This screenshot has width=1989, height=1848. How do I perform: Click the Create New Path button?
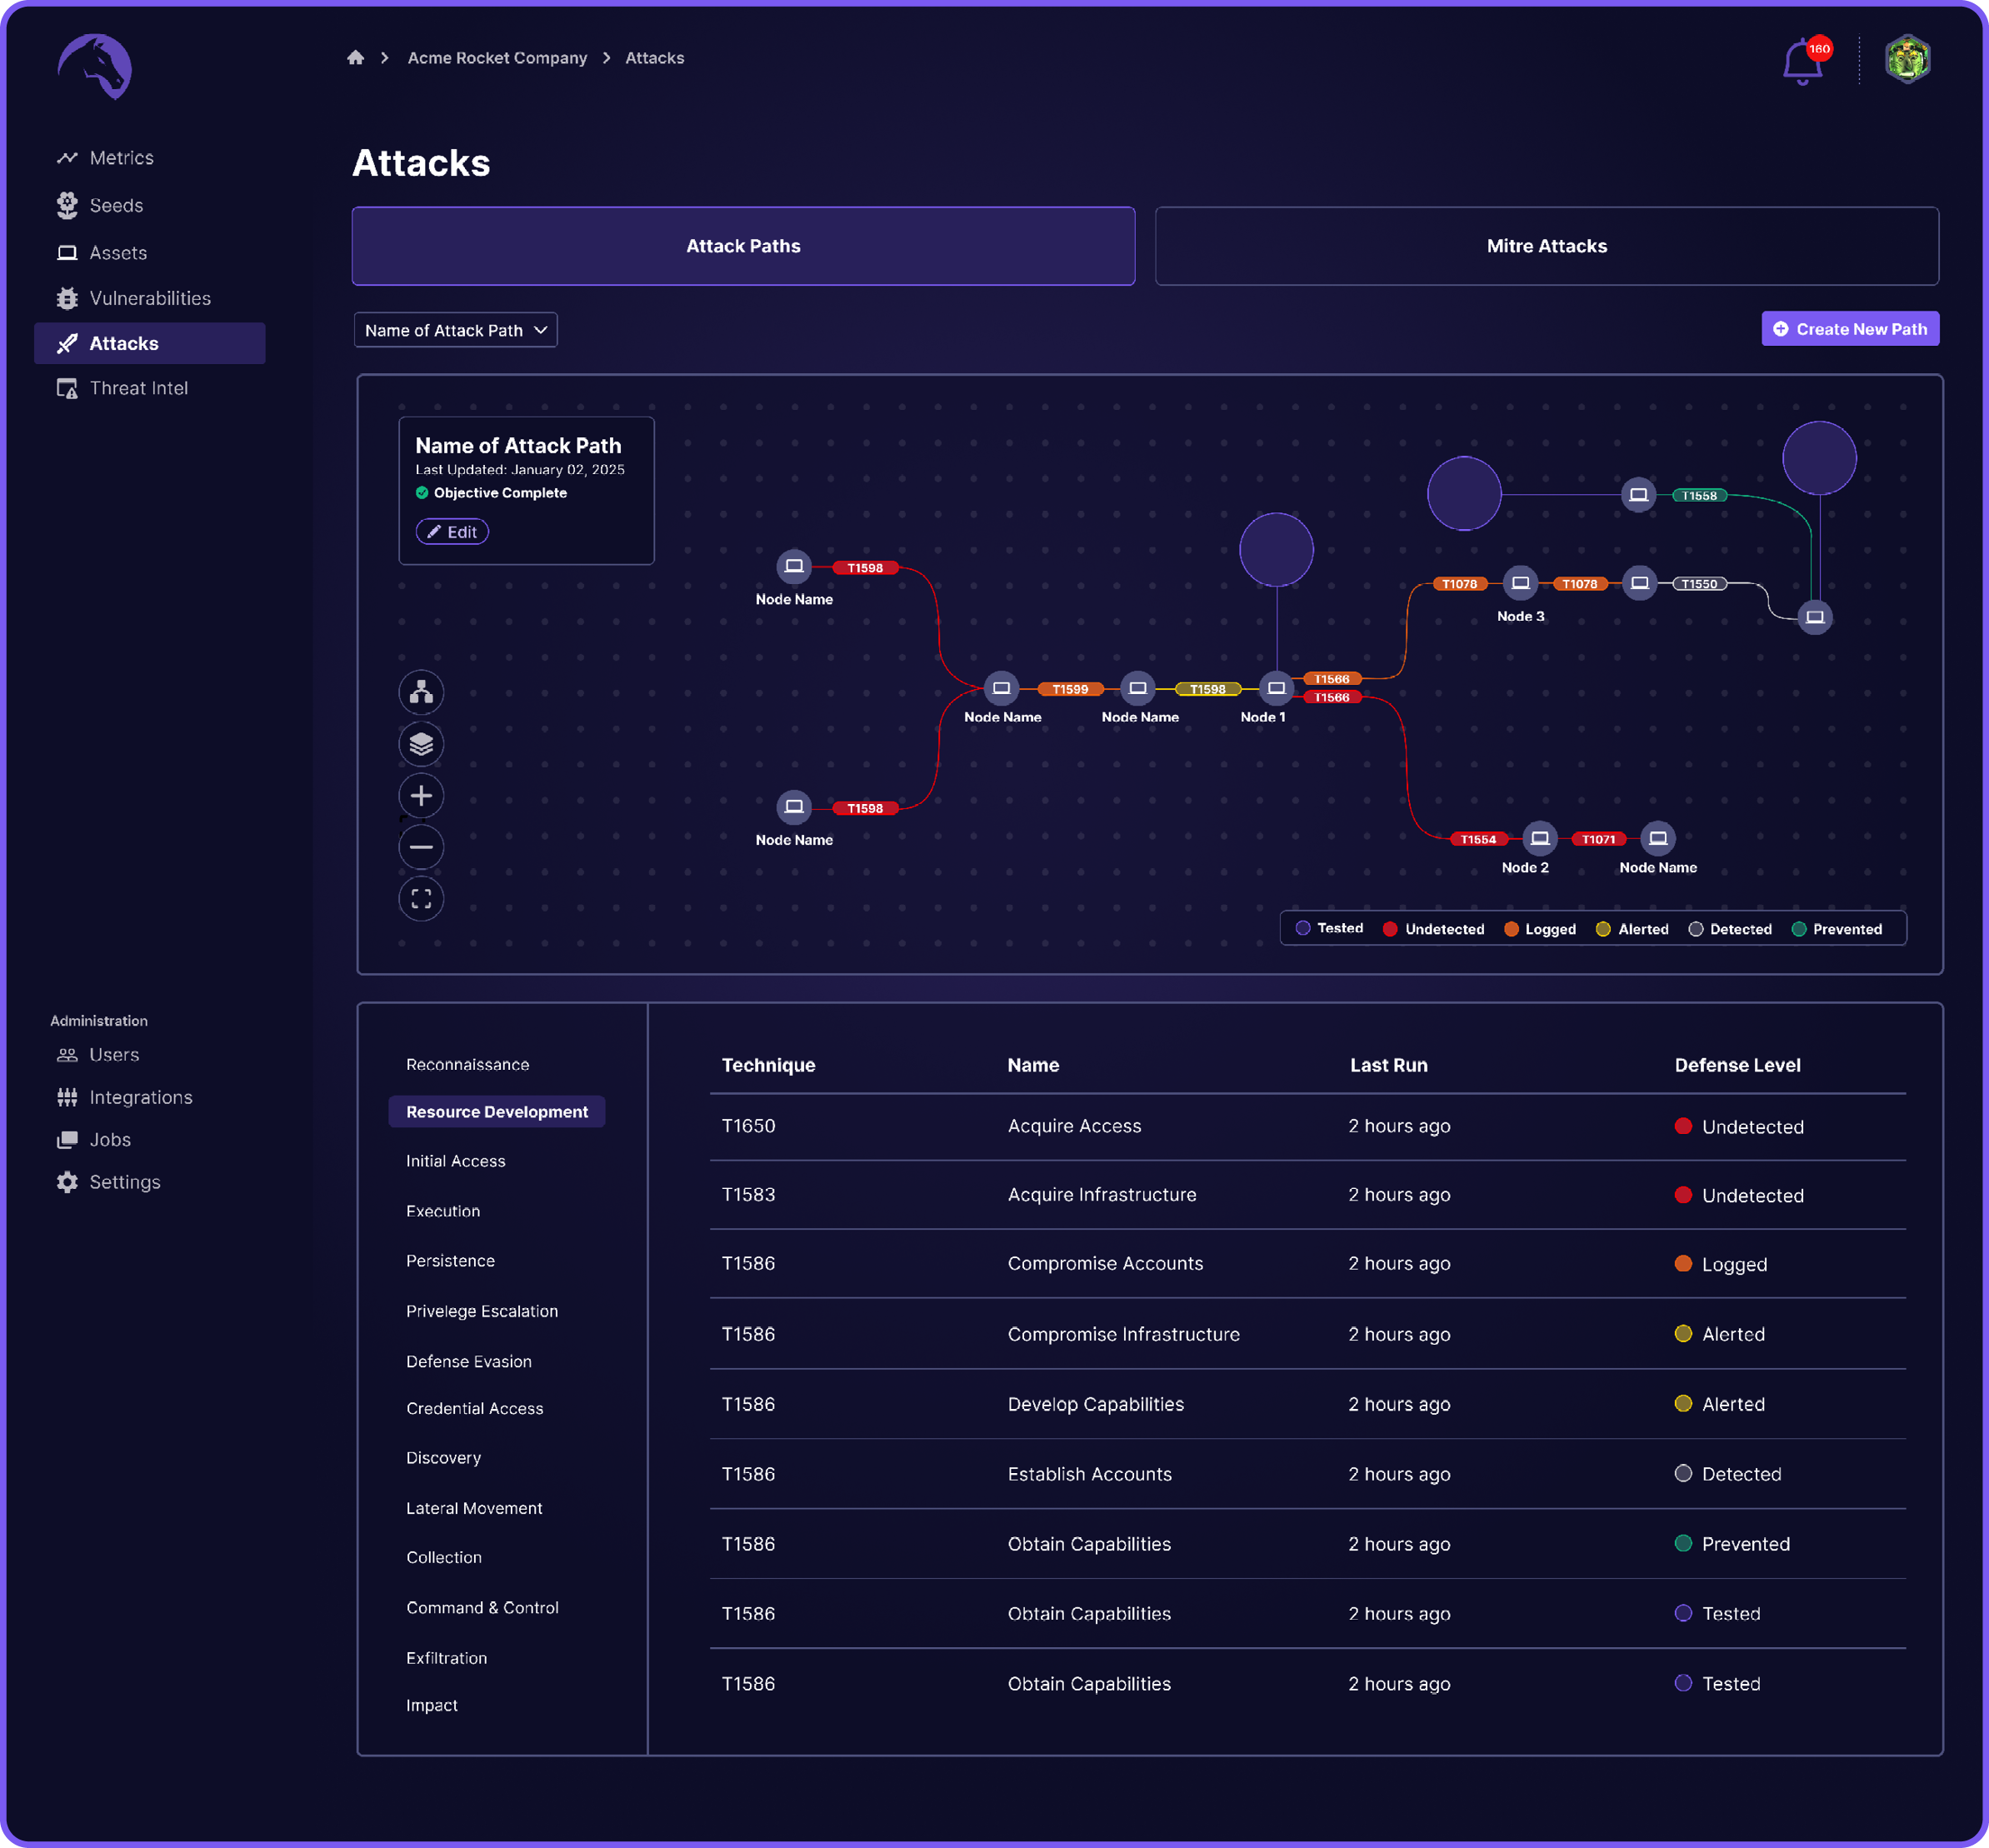1849,329
